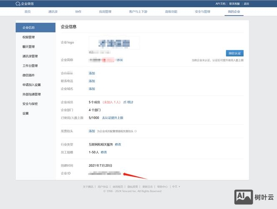Click the info icon beside 发票抬头 hint
Viewport: 277px width, 209px height.
point(136,131)
